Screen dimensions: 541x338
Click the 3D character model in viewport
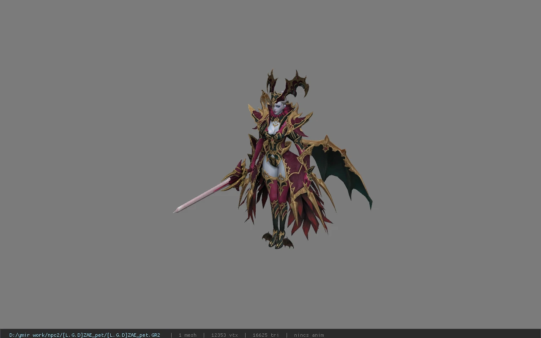coord(273,160)
